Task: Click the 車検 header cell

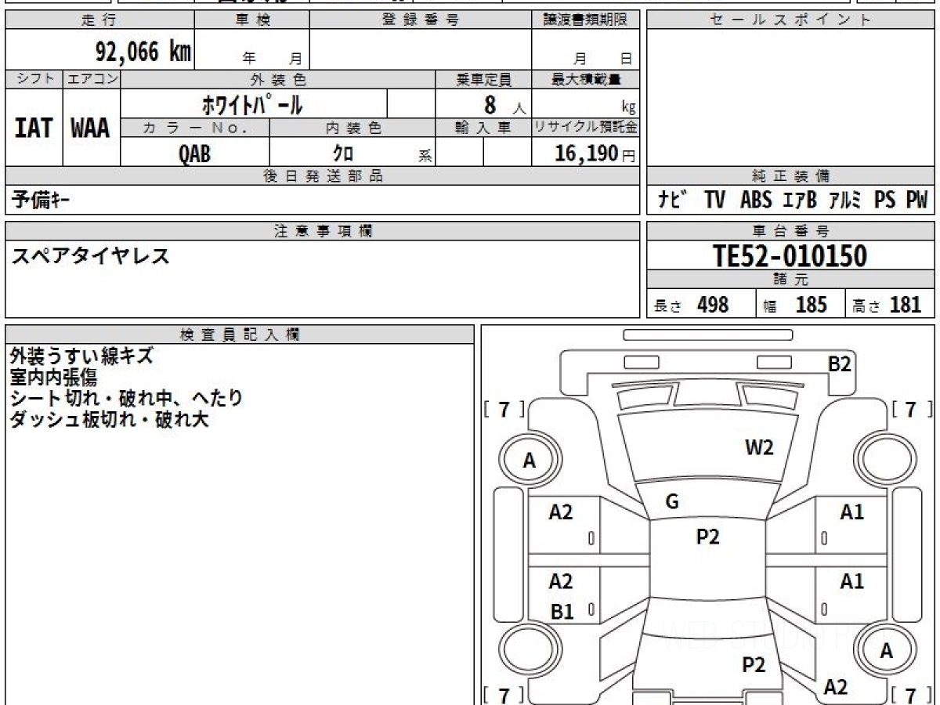Action: coord(252,20)
